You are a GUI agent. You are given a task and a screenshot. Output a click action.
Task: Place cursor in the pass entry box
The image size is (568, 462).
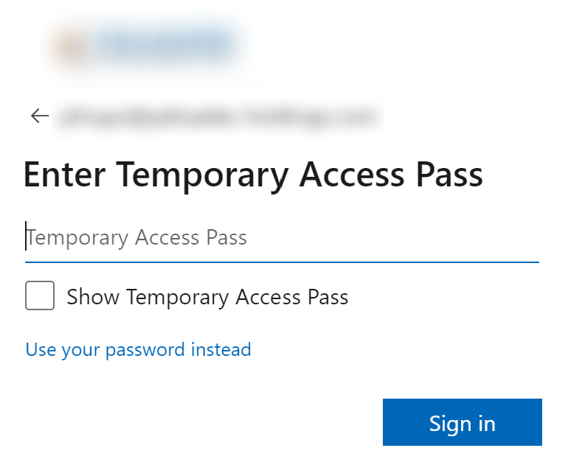[282, 238]
